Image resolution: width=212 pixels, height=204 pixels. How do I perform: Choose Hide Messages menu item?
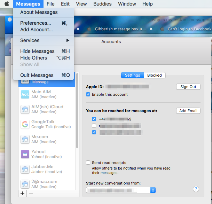click(44, 51)
